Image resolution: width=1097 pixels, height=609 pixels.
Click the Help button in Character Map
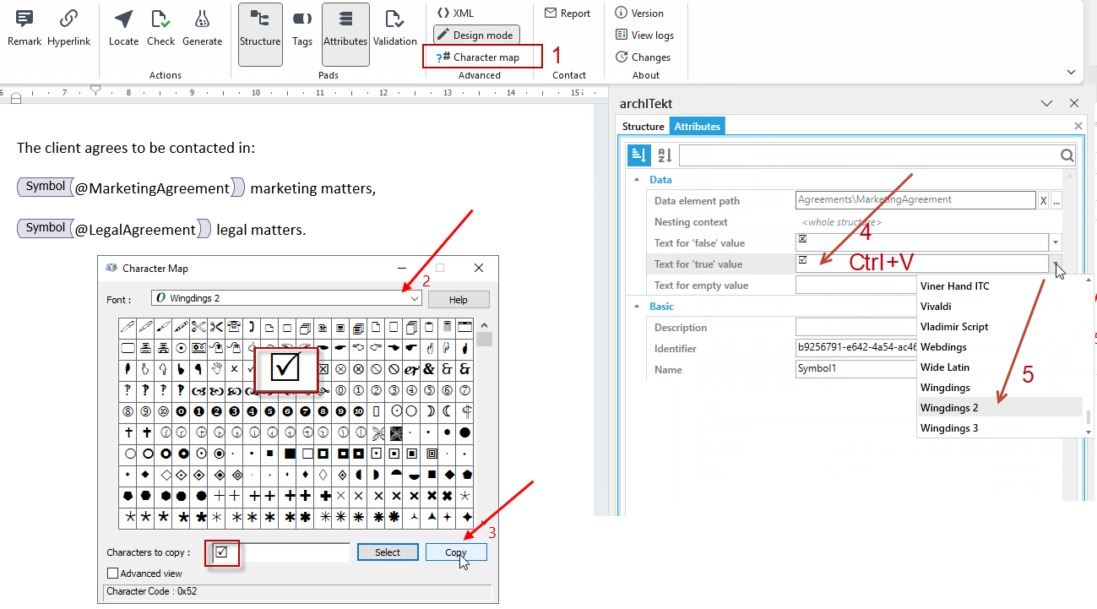coord(459,300)
